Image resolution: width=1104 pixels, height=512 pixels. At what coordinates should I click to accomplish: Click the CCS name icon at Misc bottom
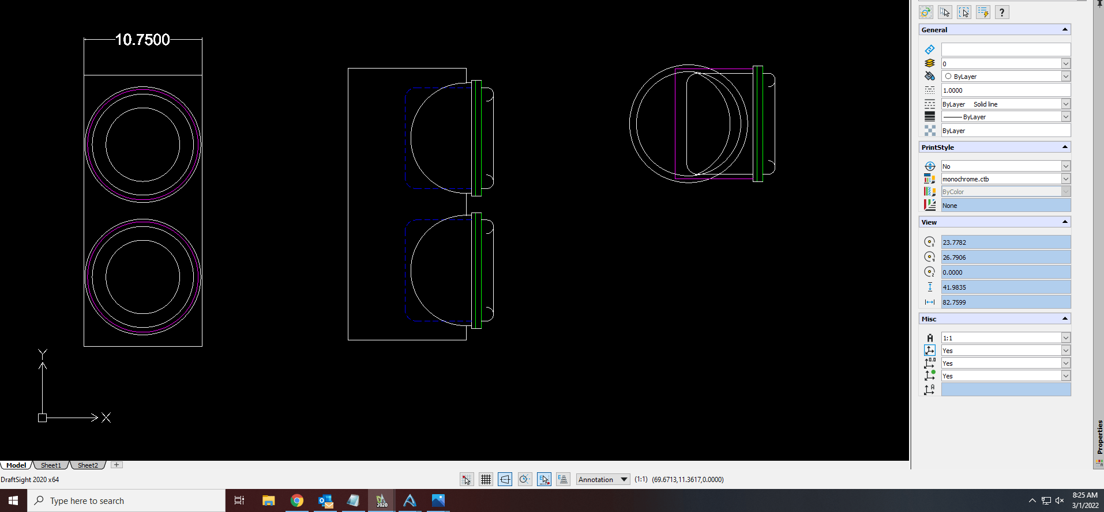[x=929, y=390]
